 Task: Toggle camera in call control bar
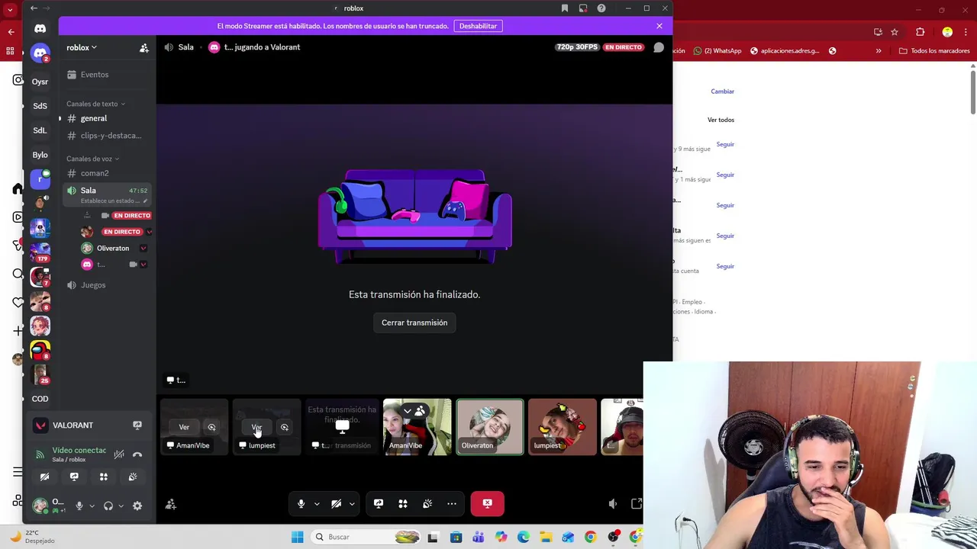pyautogui.click(x=336, y=503)
